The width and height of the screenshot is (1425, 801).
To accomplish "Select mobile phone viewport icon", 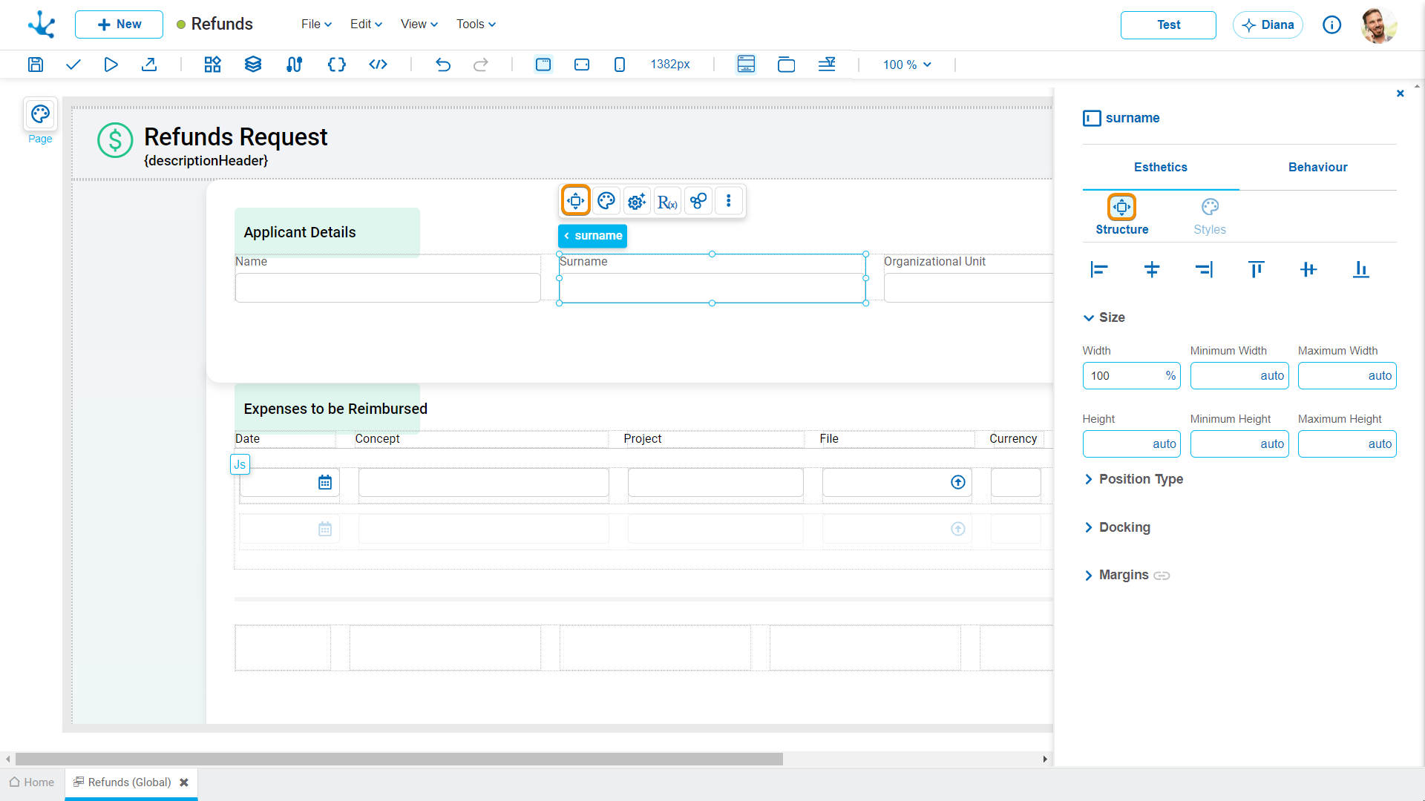I will coord(620,65).
